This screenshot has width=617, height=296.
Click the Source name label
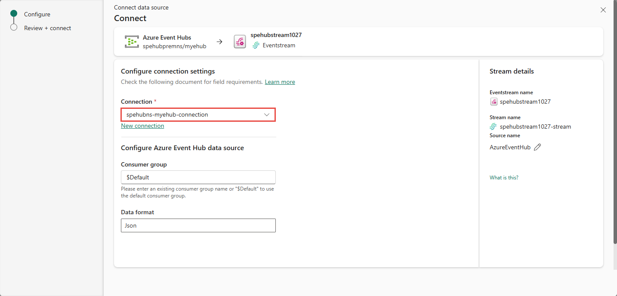click(x=505, y=136)
